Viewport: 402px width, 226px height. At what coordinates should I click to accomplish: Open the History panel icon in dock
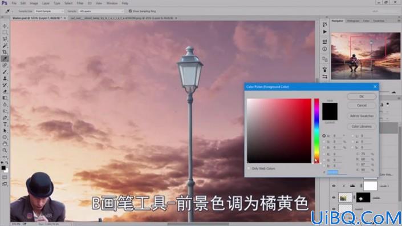click(324, 25)
